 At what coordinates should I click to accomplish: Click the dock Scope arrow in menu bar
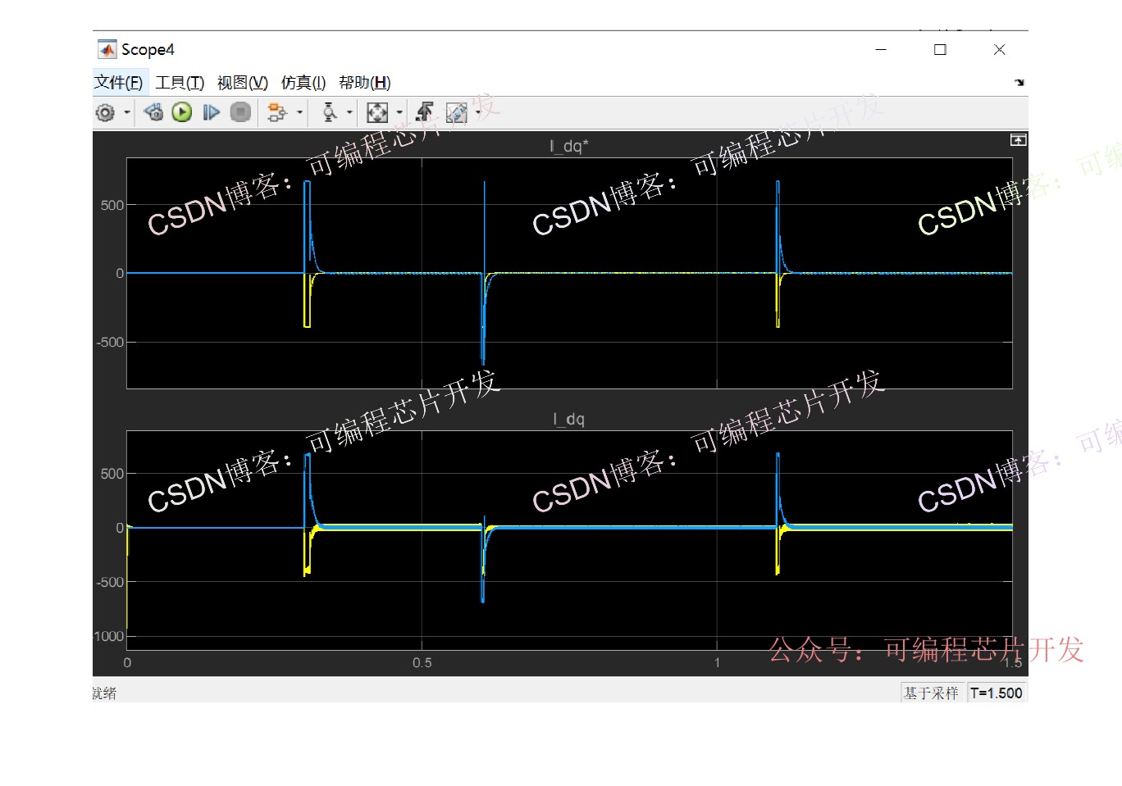pos(1019,83)
